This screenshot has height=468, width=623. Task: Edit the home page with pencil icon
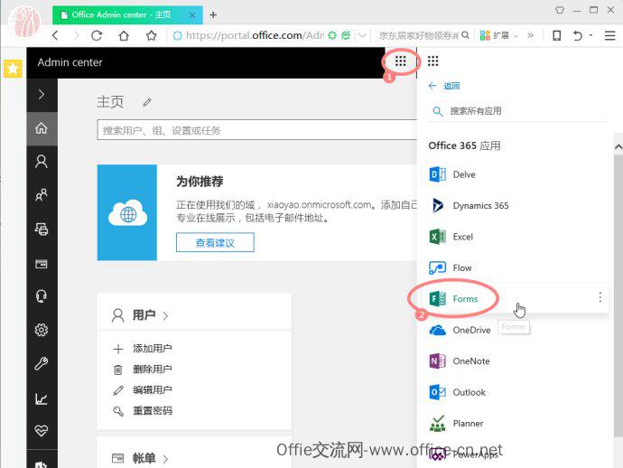click(x=147, y=102)
